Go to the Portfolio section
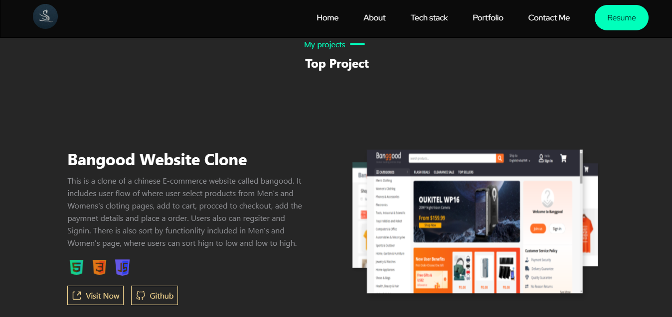Image resolution: width=672 pixels, height=317 pixels. 488,17
